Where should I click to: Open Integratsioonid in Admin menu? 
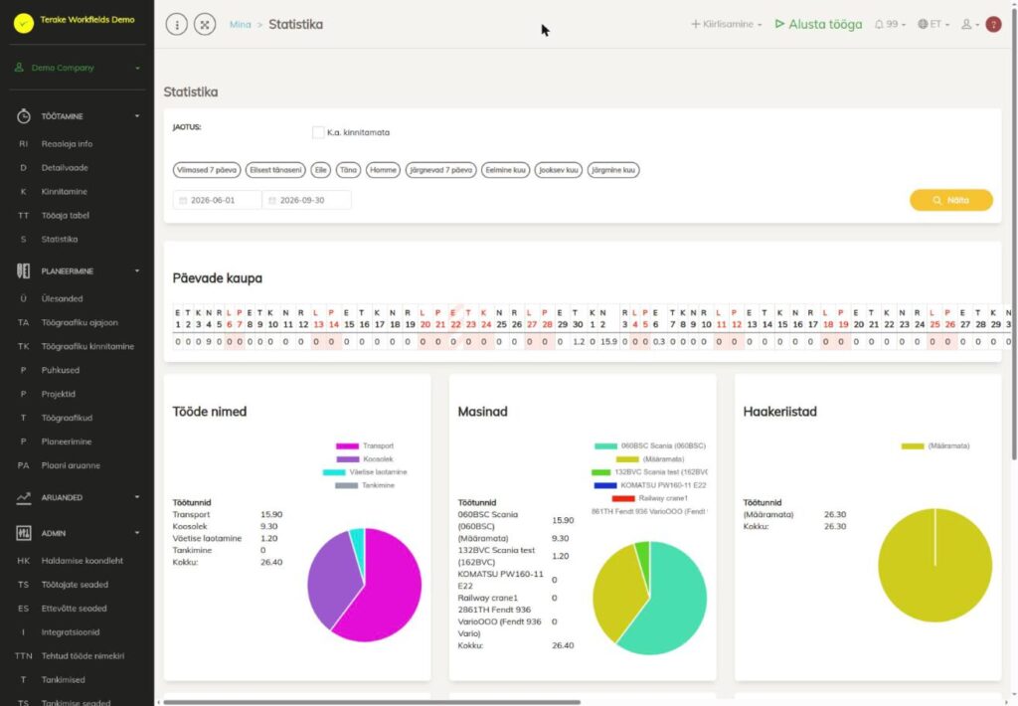71,632
